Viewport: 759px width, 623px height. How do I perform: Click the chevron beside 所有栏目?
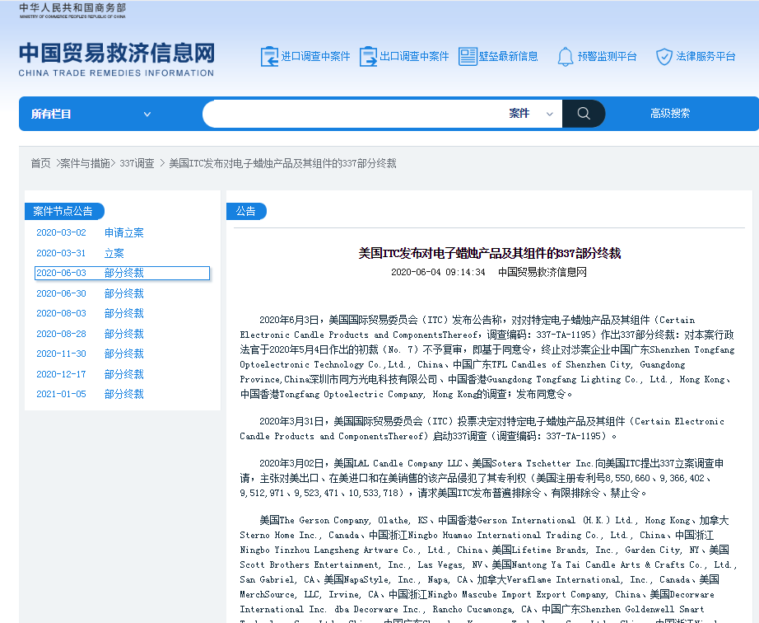pyautogui.click(x=147, y=115)
